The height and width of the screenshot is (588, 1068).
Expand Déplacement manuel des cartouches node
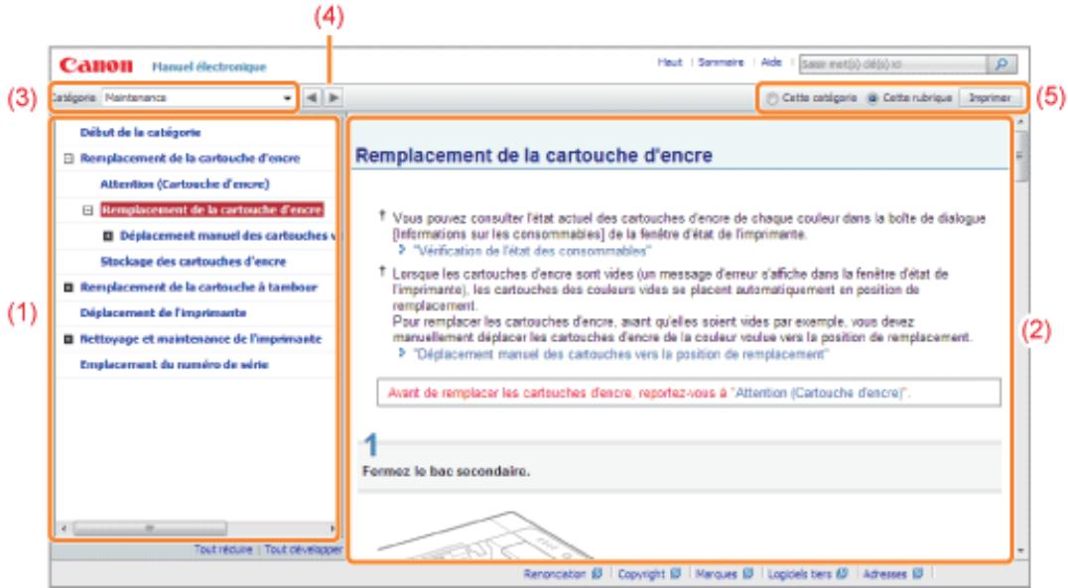coord(107,235)
